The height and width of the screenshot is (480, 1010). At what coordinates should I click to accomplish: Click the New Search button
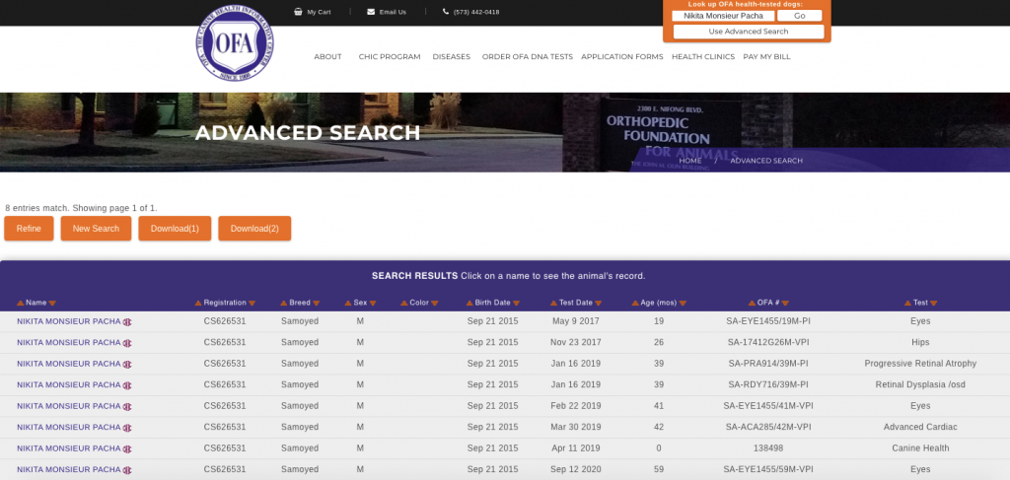(96, 229)
